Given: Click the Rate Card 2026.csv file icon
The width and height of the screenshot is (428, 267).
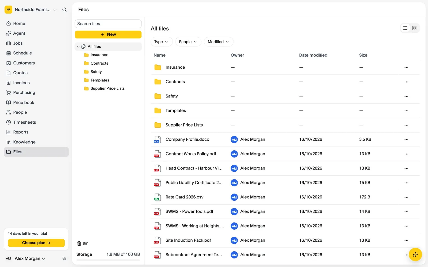Looking at the screenshot, I should [x=157, y=197].
